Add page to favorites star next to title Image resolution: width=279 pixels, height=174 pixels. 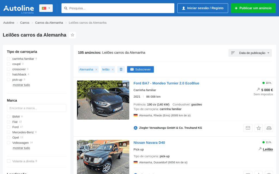coord(72,35)
